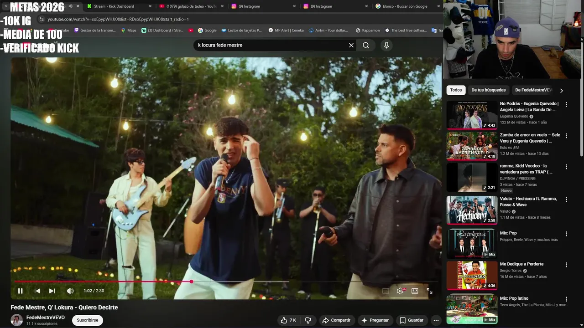Click the FedeMestreVEVO channel avatar
584x328 pixels.
(x=17, y=320)
